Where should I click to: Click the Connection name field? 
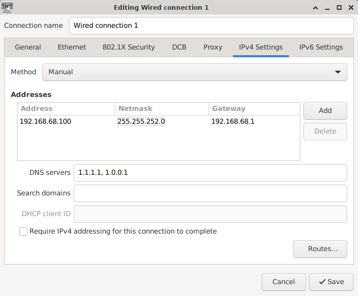[211, 26]
